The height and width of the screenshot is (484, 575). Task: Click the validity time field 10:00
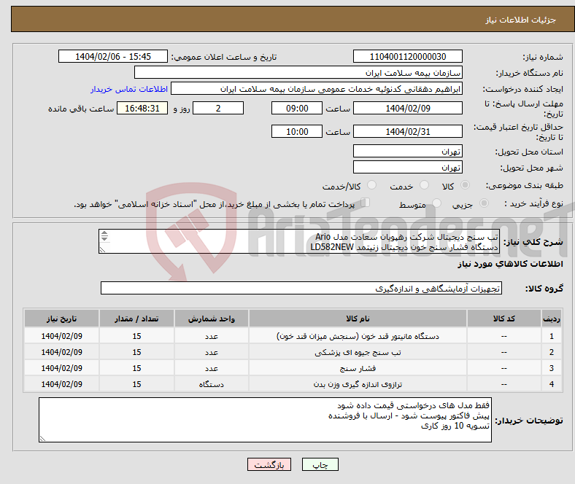pos(297,131)
